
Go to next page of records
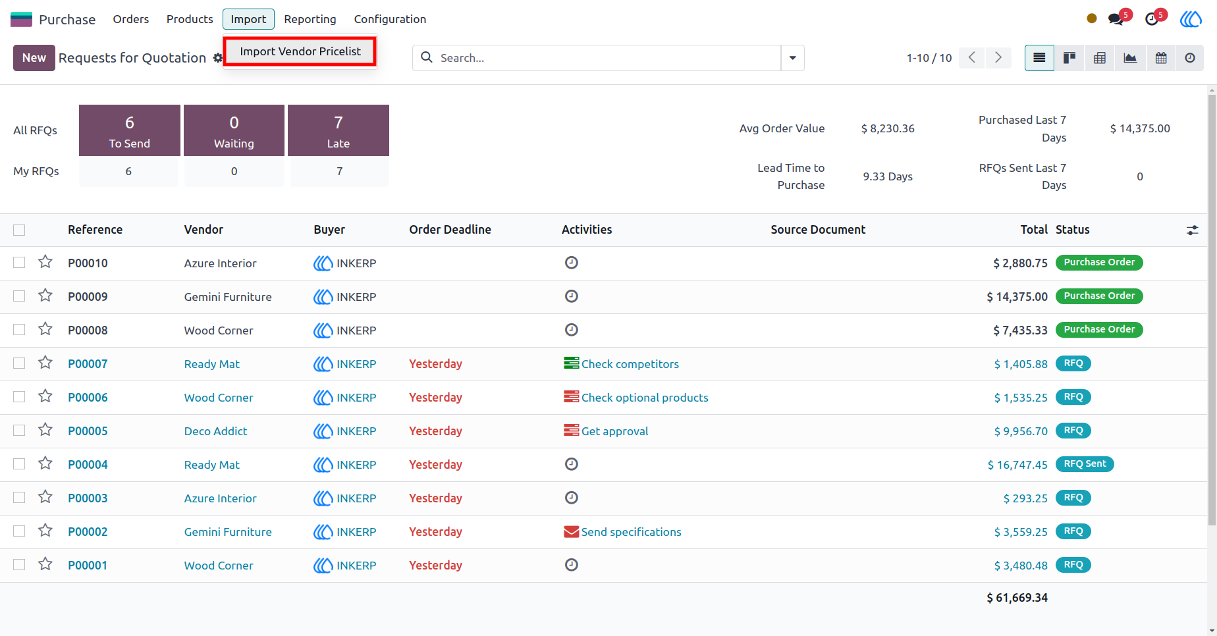(x=998, y=58)
